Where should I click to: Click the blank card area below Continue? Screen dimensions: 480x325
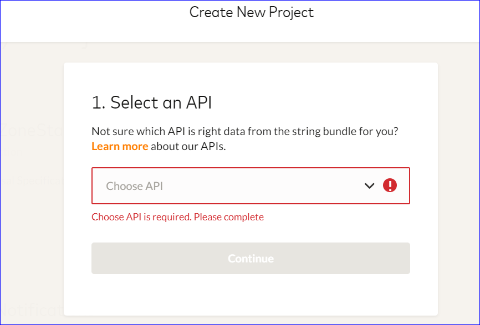[x=251, y=295]
